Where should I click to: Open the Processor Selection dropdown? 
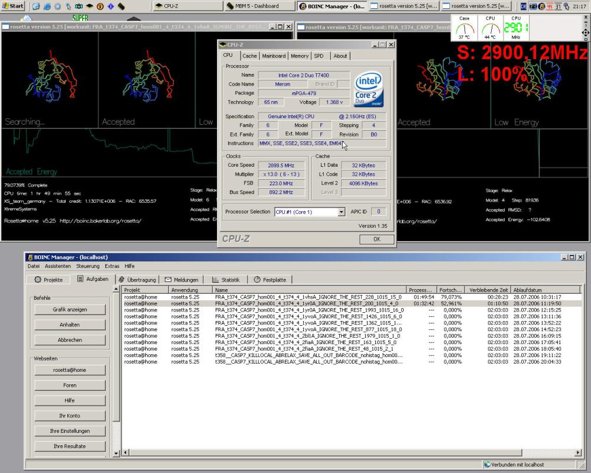pyautogui.click(x=341, y=212)
